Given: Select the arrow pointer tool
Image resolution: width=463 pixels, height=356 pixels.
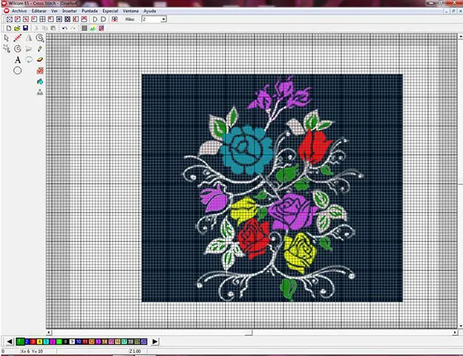Looking at the screenshot, I should [7, 38].
